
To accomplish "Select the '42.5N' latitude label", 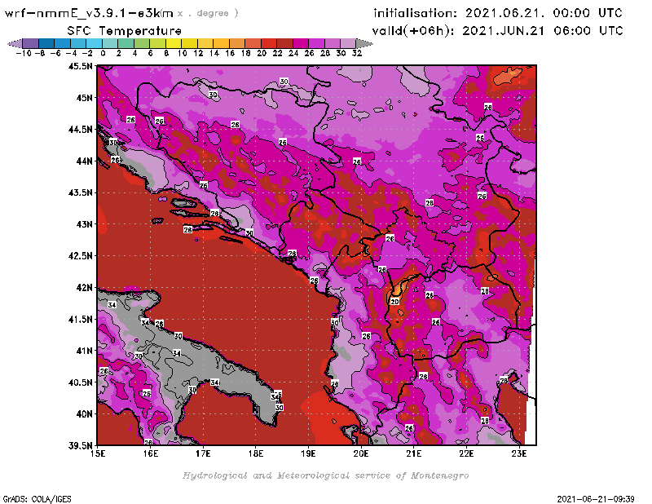I will pyautogui.click(x=81, y=256).
